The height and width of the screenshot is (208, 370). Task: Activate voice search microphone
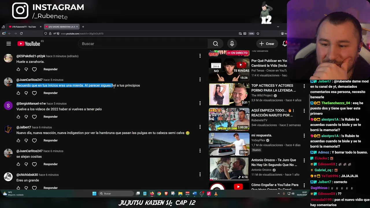(232, 44)
